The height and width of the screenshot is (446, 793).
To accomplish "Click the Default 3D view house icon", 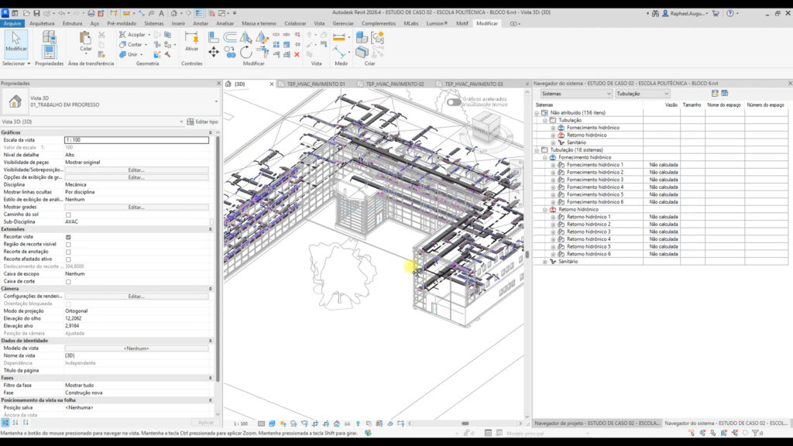I will 174,13.
